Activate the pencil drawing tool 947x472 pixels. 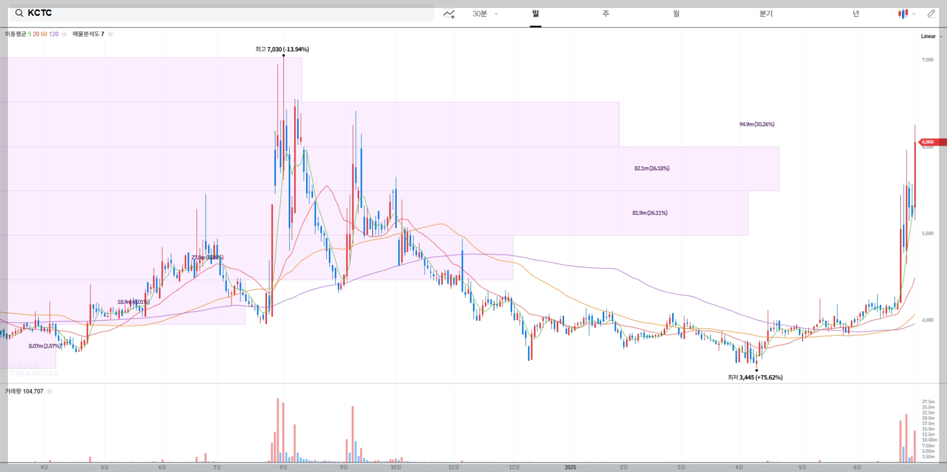pos(931,14)
